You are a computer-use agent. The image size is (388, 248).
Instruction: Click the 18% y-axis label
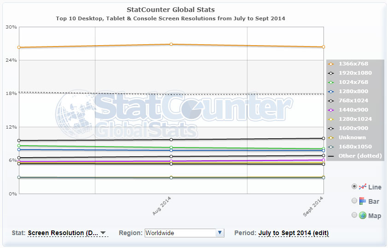click(x=11, y=93)
